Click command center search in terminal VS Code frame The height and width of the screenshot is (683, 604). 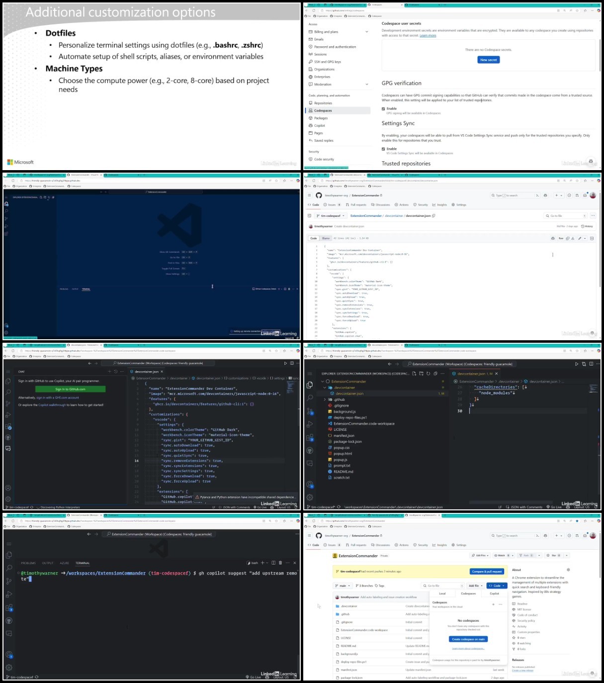[x=159, y=534]
